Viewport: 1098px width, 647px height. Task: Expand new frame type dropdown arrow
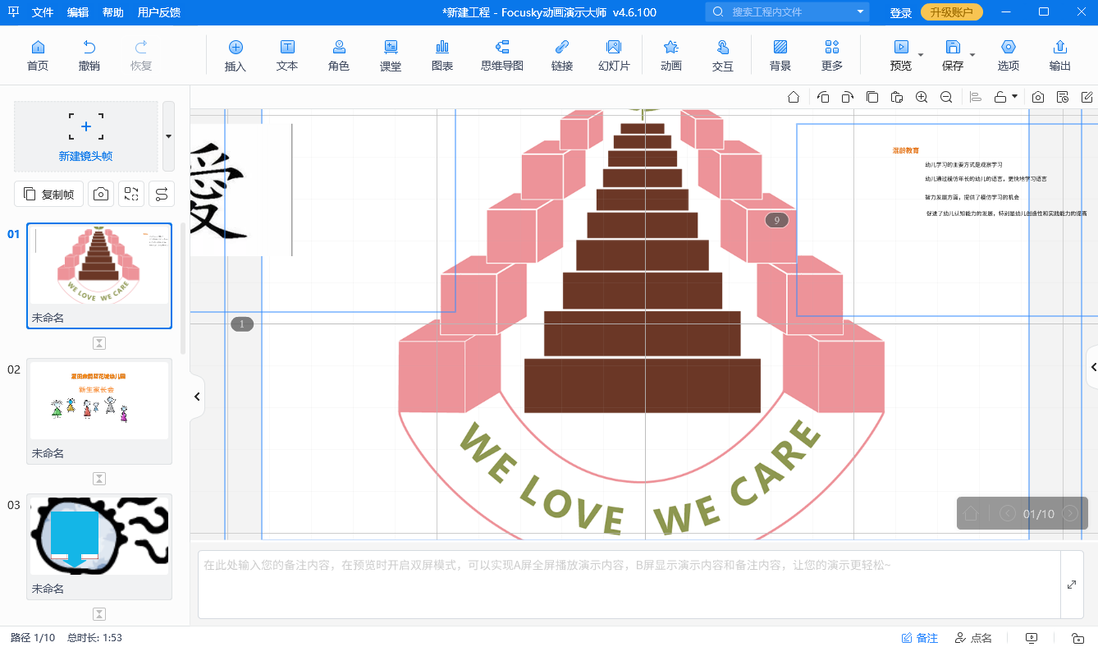pos(168,136)
